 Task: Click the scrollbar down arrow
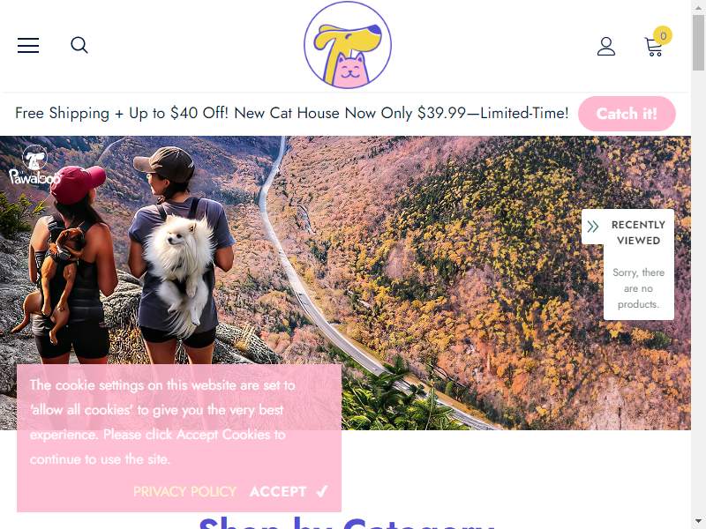pyautogui.click(x=698, y=521)
